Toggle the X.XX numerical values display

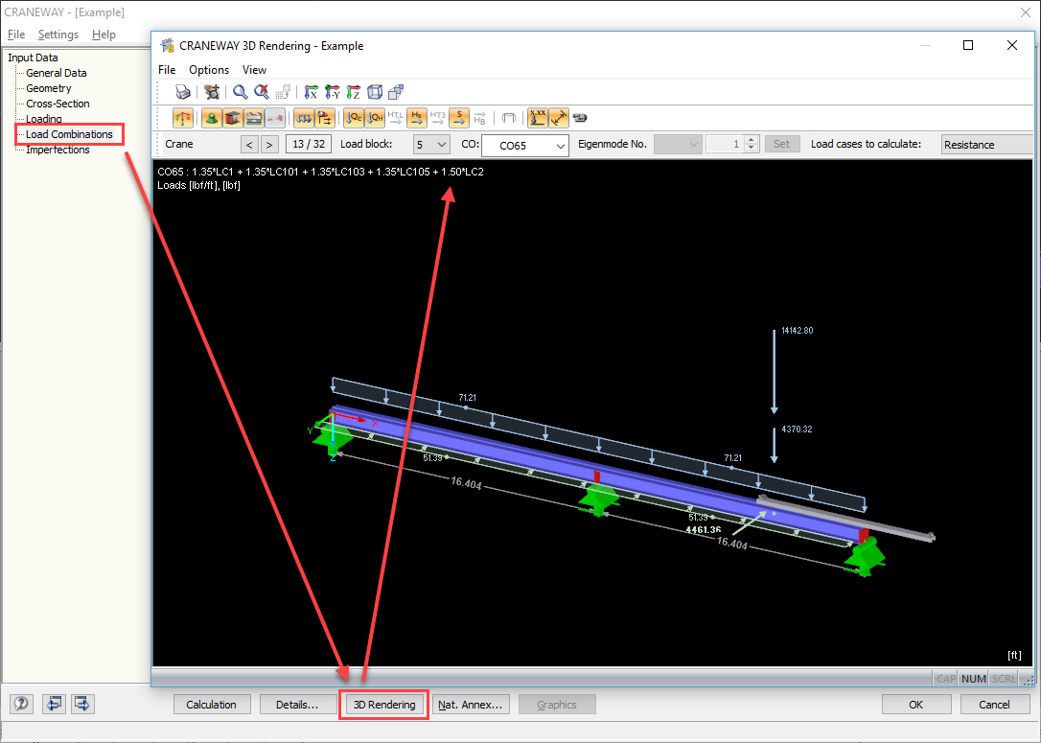coord(536,117)
